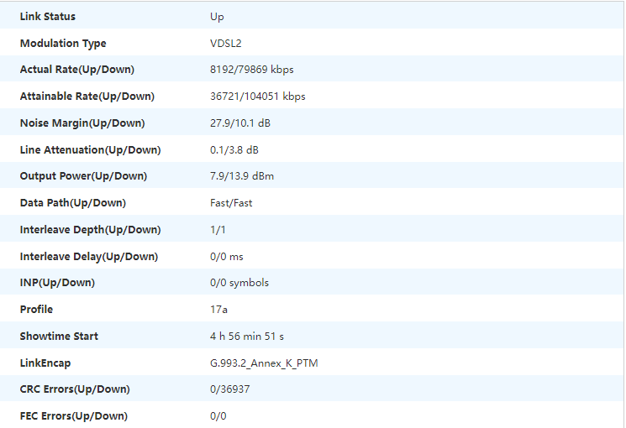The width and height of the screenshot is (626, 428).
Task: Select the value '27.9/10.1 dB'
Action: pos(240,123)
